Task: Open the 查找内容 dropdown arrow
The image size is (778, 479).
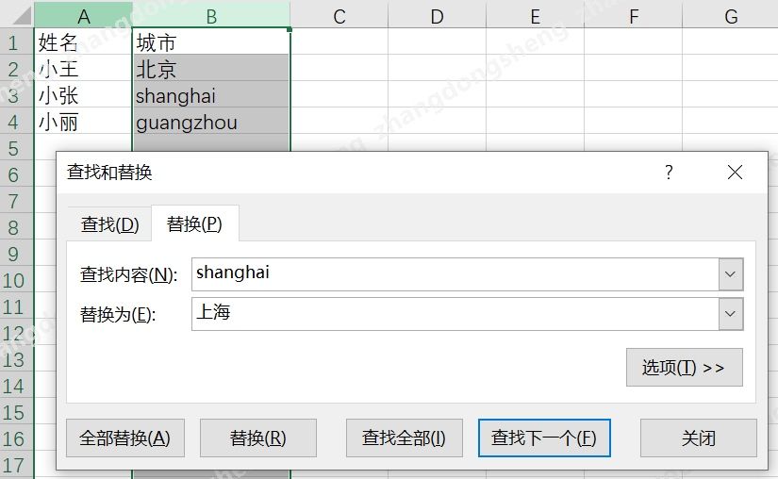Action: click(x=731, y=274)
